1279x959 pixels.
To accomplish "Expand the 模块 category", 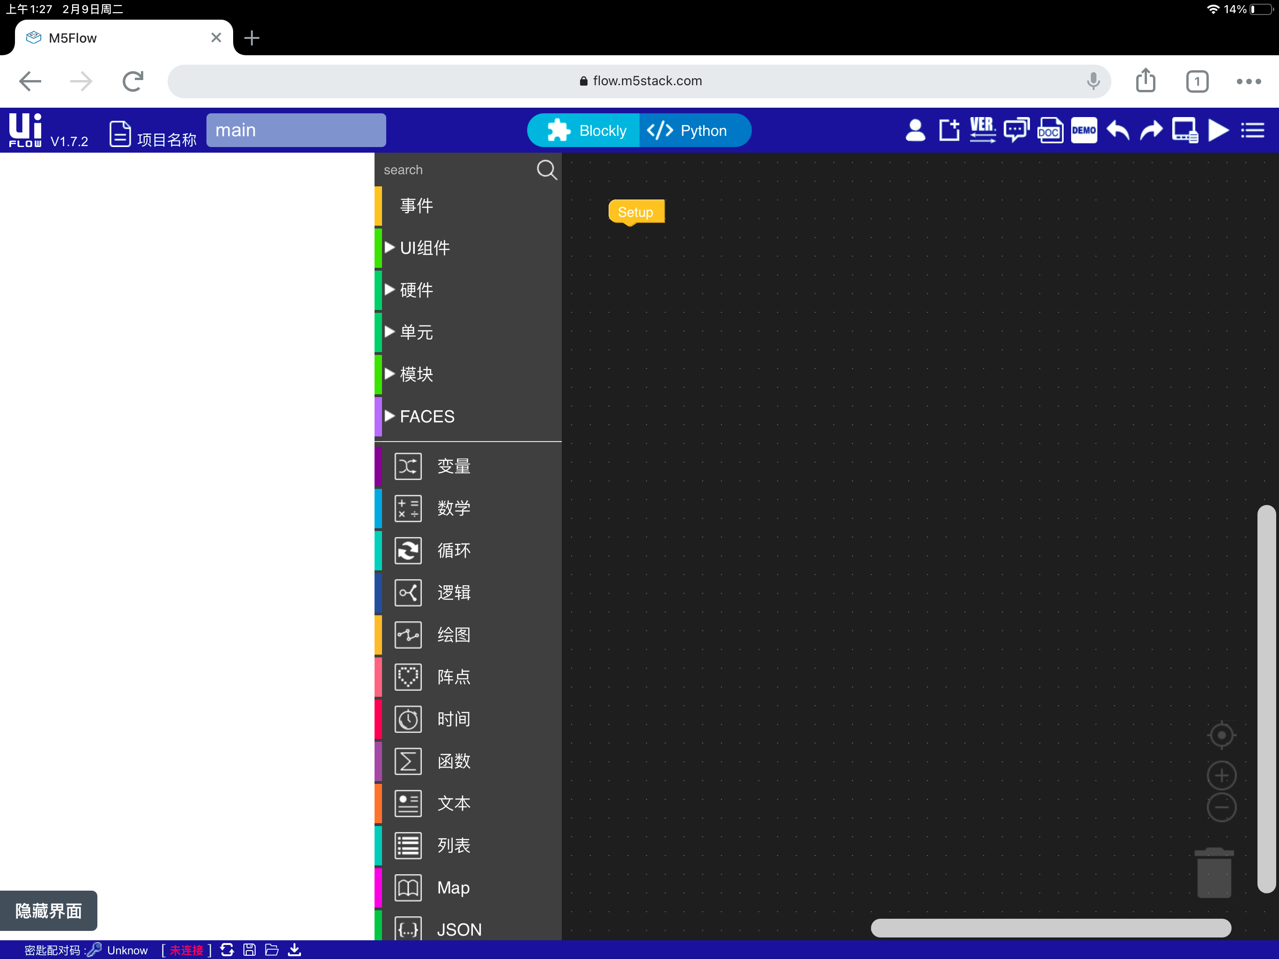I will click(468, 375).
